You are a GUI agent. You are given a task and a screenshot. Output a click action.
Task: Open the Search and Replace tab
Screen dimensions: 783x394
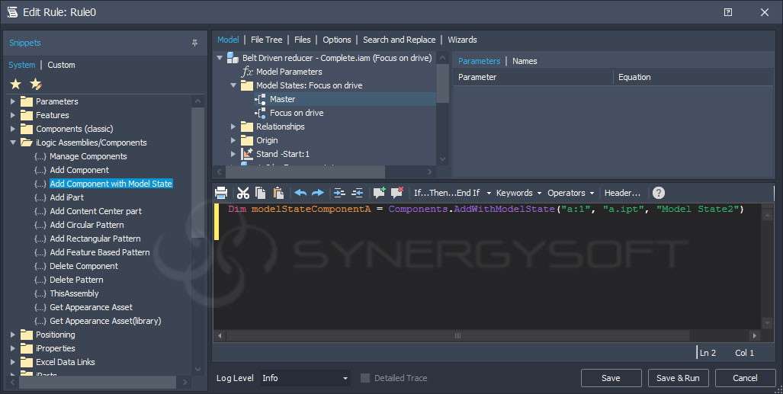click(399, 40)
